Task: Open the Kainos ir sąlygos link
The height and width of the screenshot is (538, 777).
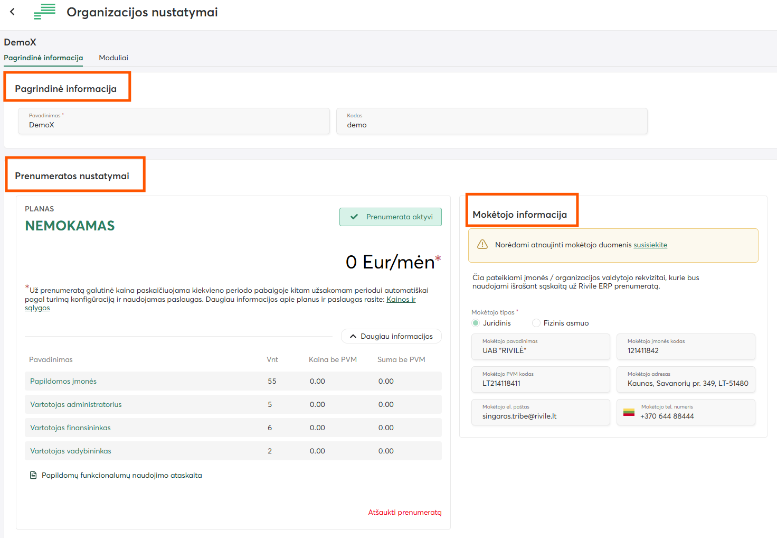Action: pos(401,299)
